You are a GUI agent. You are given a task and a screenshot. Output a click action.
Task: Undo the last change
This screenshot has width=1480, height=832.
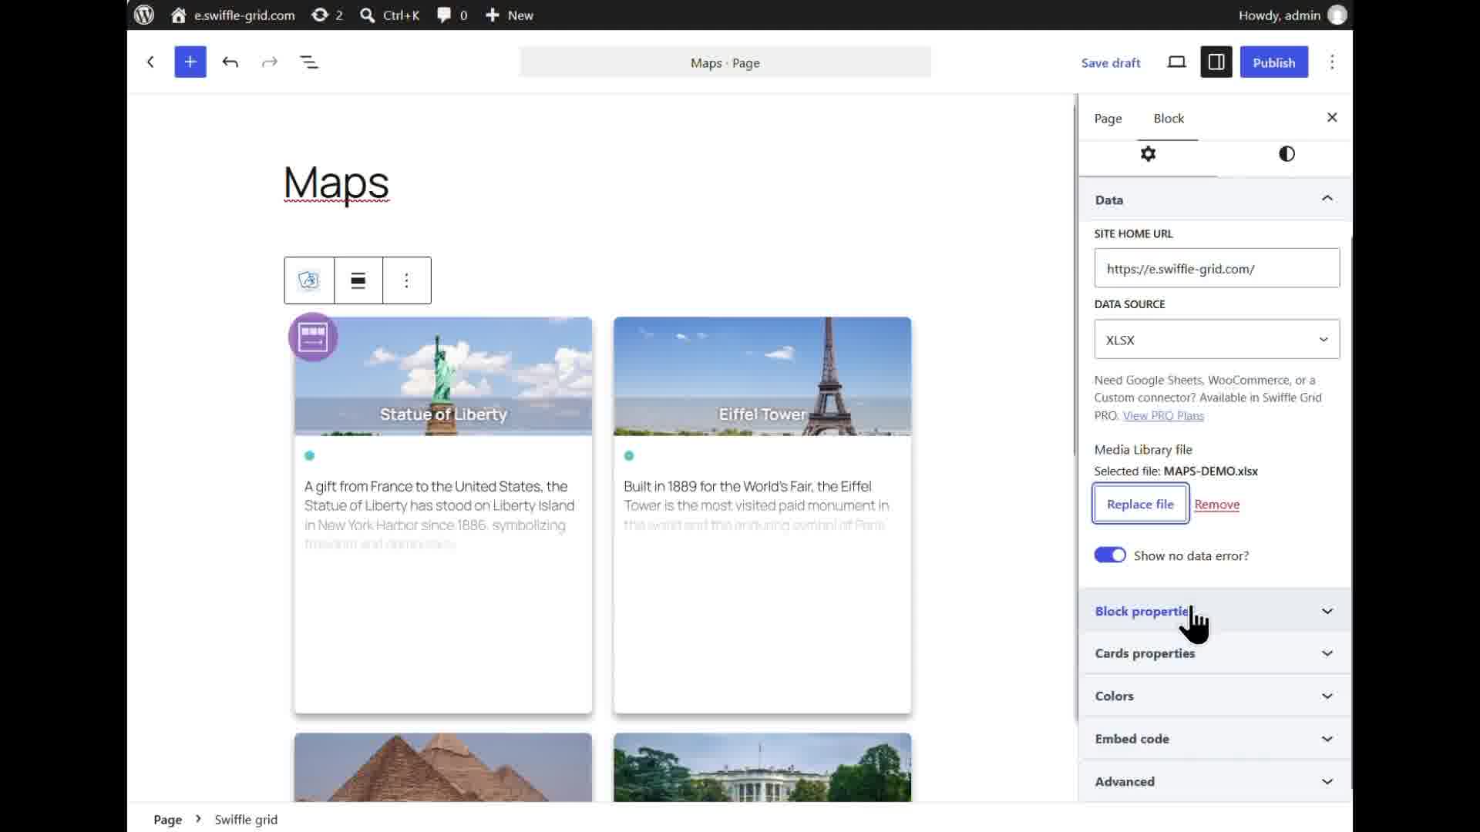(x=230, y=62)
